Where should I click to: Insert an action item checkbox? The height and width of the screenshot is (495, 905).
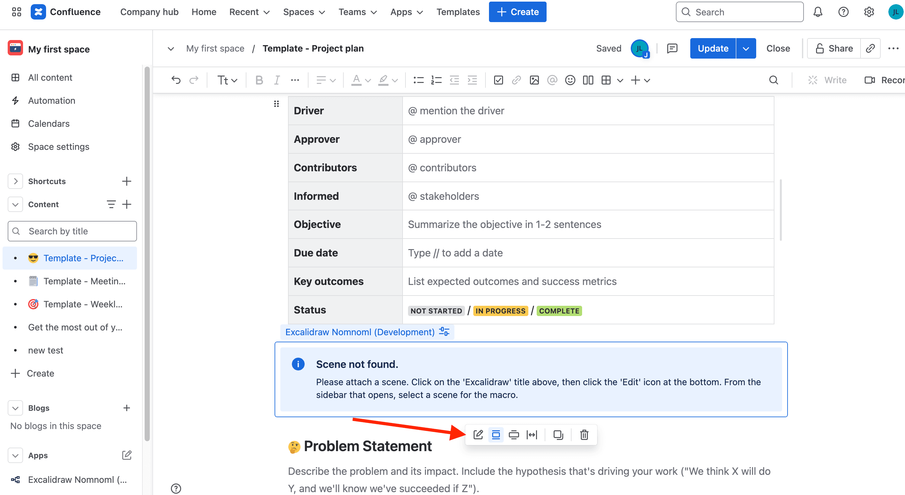pos(498,80)
